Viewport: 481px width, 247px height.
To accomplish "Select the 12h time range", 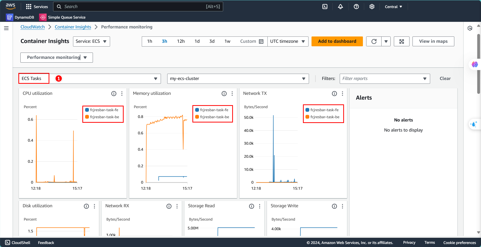I will [x=181, y=41].
